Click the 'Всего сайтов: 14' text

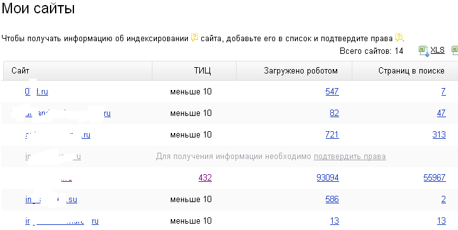coord(371,51)
